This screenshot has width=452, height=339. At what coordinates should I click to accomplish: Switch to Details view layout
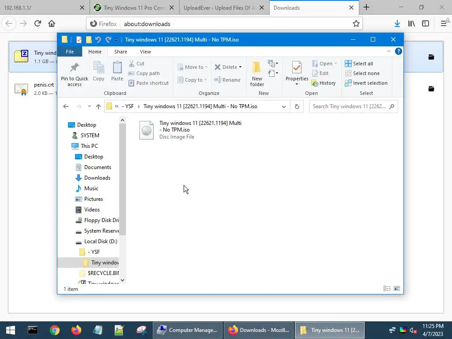387,289
